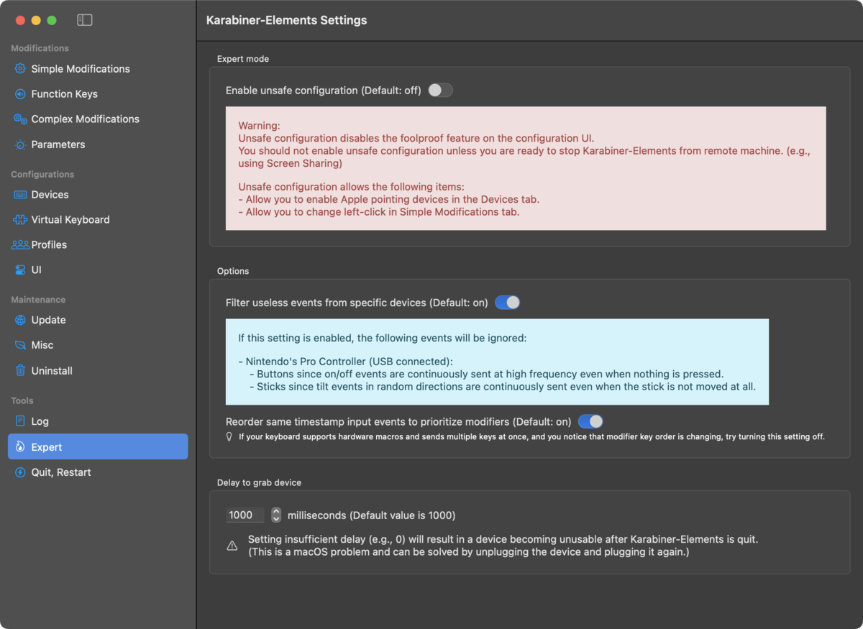
Task: Click the "milliseconds (Default value is 1000)" text
Action: coord(371,515)
